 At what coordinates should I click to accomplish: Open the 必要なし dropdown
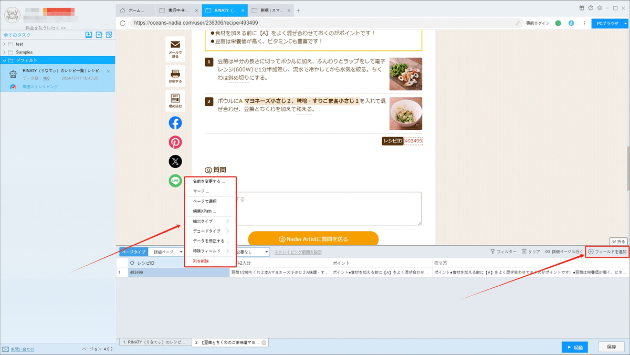click(x=253, y=252)
